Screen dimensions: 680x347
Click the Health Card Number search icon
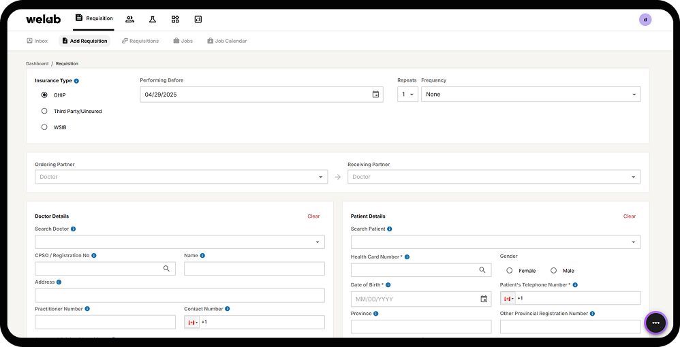[x=482, y=270]
